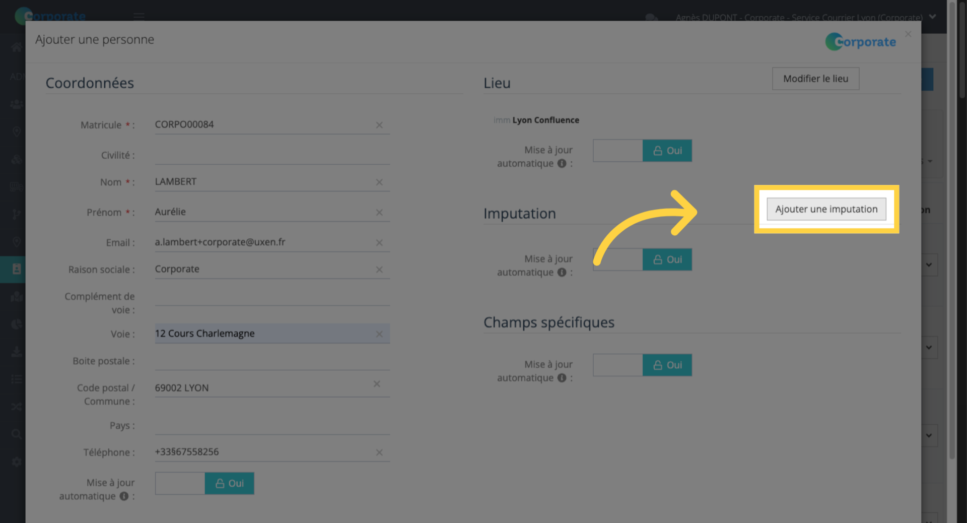Clear the Nom field LAMBERT

pos(379,182)
